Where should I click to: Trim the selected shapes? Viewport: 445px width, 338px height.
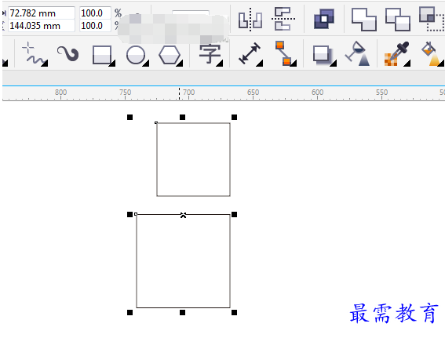click(x=398, y=20)
